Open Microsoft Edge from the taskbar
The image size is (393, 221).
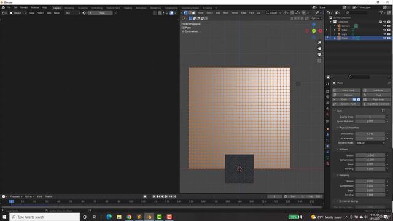tap(109, 217)
